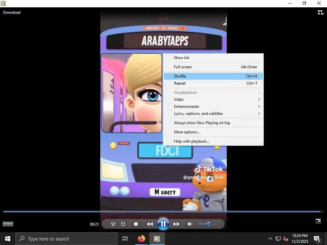Open Help with playback... entry

point(213,141)
